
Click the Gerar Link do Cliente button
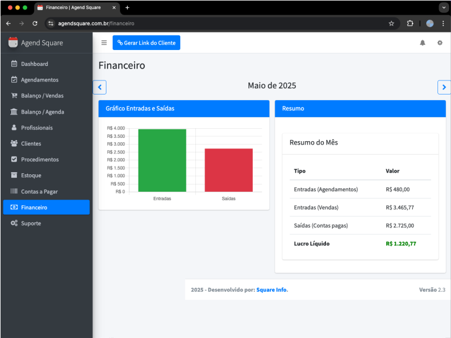(146, 43)
